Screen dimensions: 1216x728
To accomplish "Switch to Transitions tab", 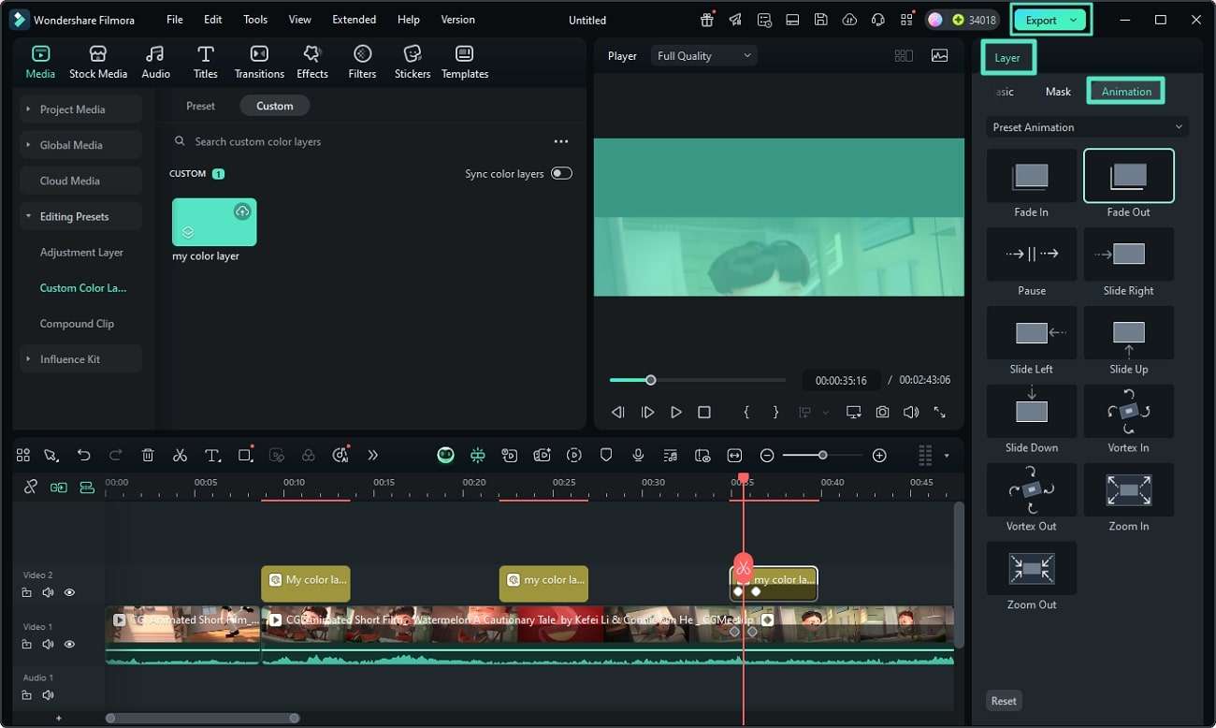I will (259, 62).
